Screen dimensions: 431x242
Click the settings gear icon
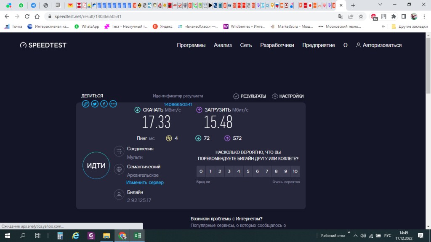click(275, 96)
